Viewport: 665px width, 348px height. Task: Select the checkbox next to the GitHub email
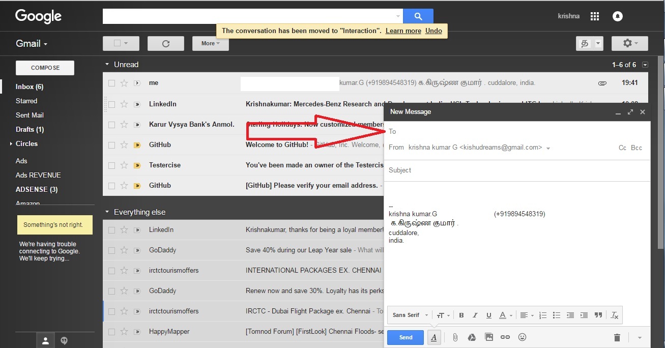click(111, 144)
